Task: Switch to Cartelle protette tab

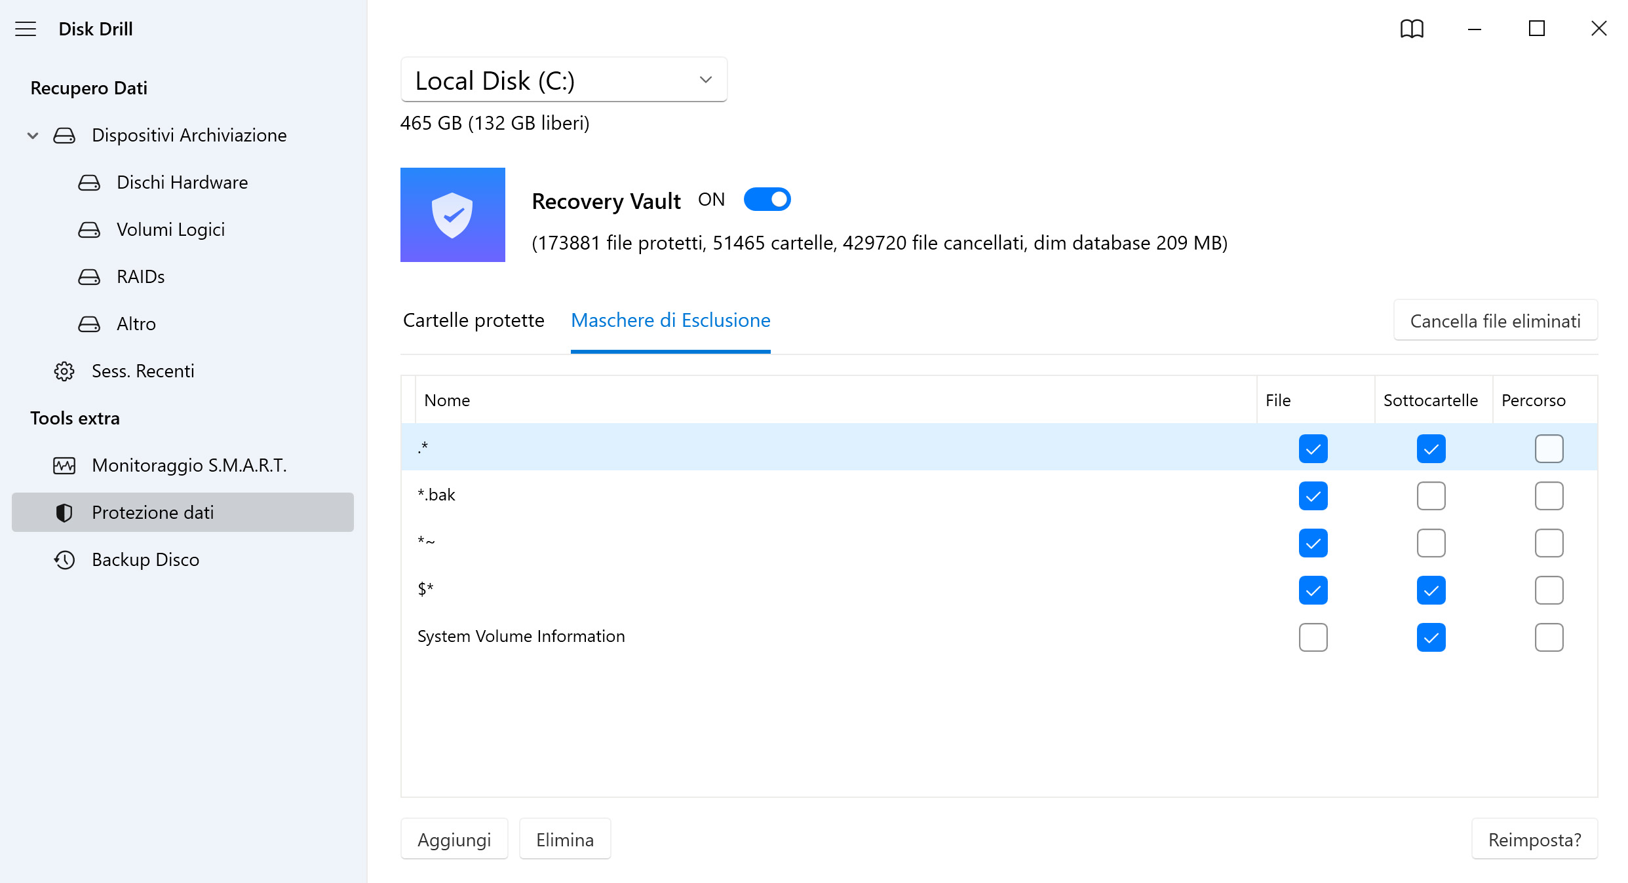Action: click(473, 320)
